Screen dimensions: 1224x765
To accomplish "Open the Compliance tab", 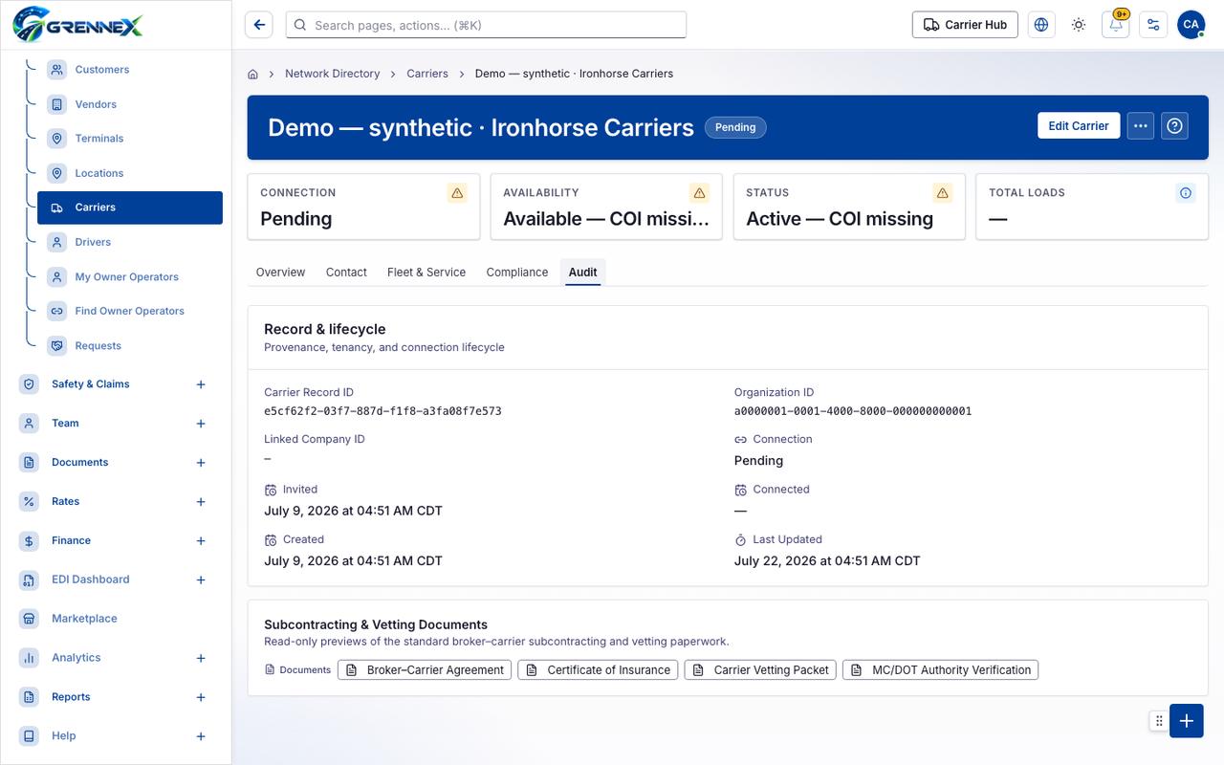I will pos(517,273).
